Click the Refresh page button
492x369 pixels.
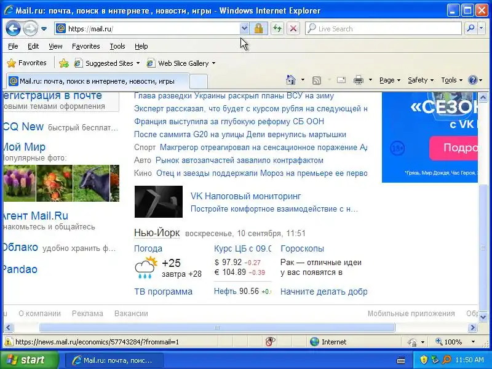pos(277,29)
